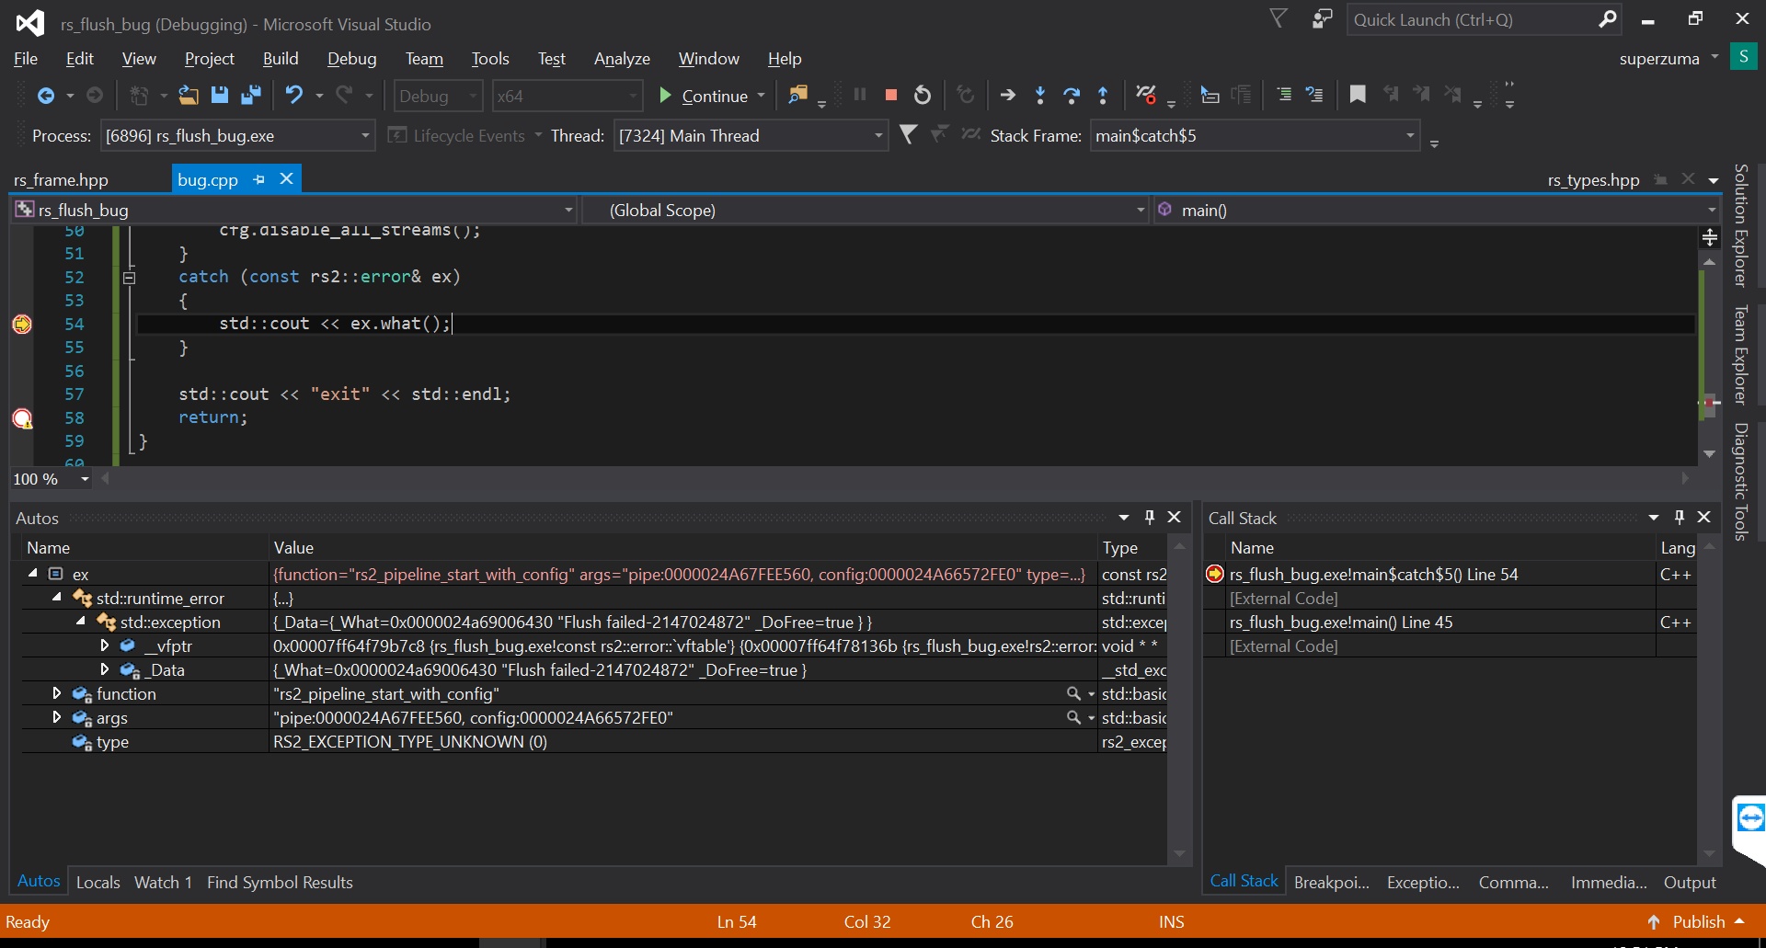Pin the Autos window
This screenshot has width=1766, height=948.
coord(1150,517)
